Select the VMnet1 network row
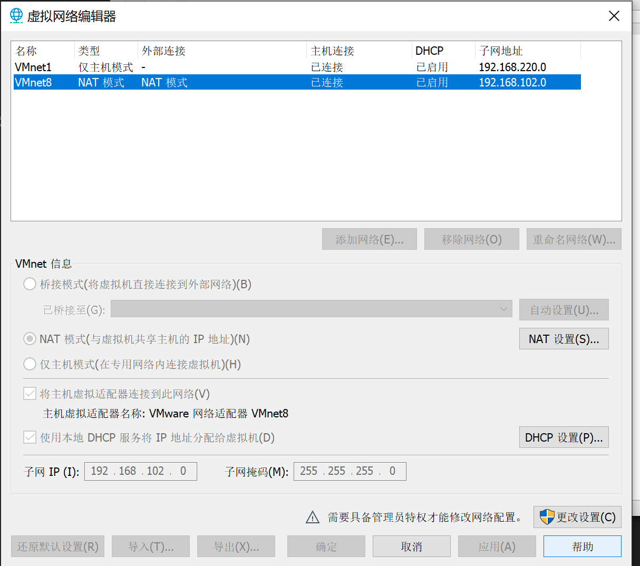Screen dimensions: 640x566 click(x=297, y=67)
